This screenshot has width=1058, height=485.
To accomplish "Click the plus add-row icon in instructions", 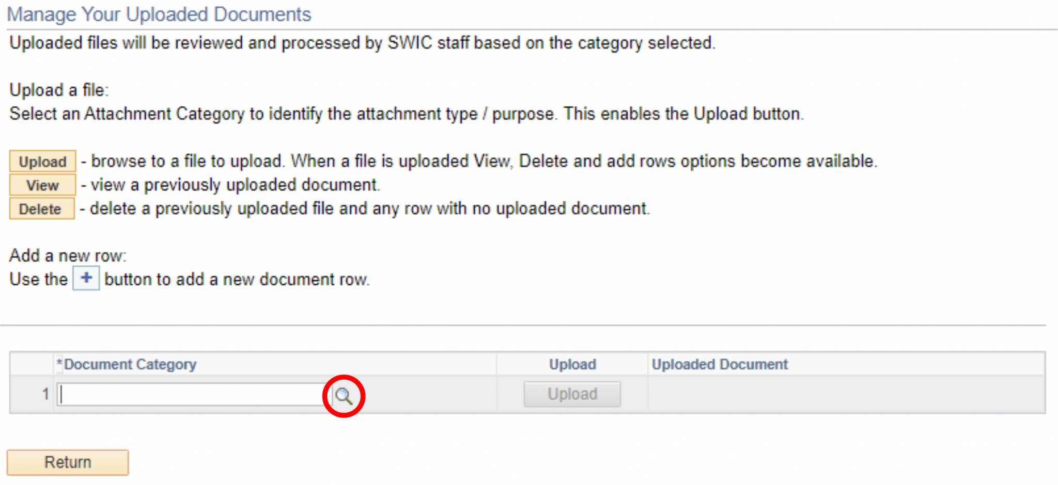I will coord(86,279).
